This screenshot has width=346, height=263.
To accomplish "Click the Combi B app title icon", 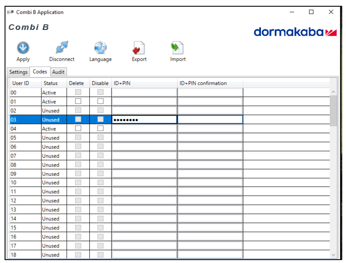I will pyautogui.click(x=10, y=12).
